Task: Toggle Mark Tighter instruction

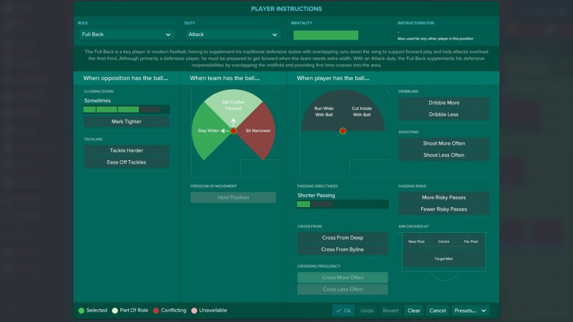Action: click(x=127, y=121)
